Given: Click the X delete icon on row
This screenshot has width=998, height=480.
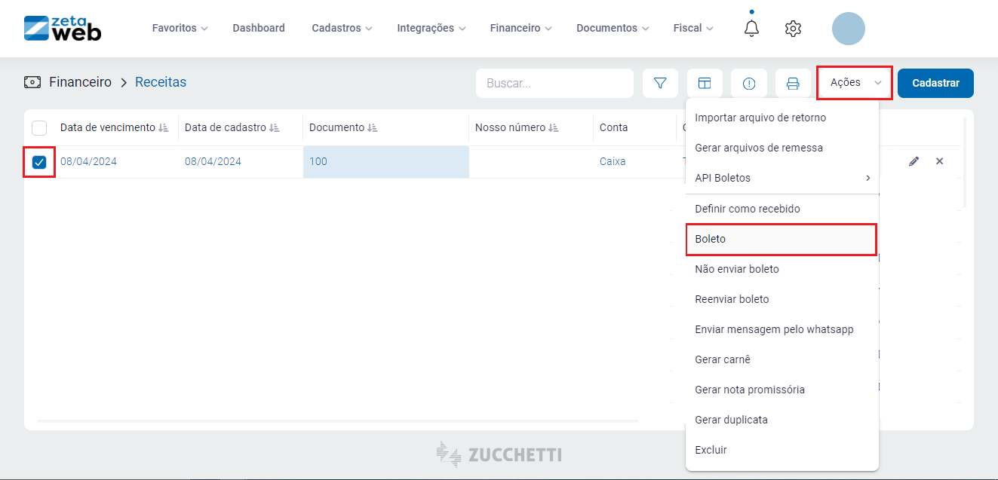Looking at the screenshot, I should click(939, 161).
